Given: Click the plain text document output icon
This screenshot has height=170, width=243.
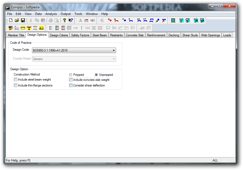Looking at the screenshot, I should (57, 28).
